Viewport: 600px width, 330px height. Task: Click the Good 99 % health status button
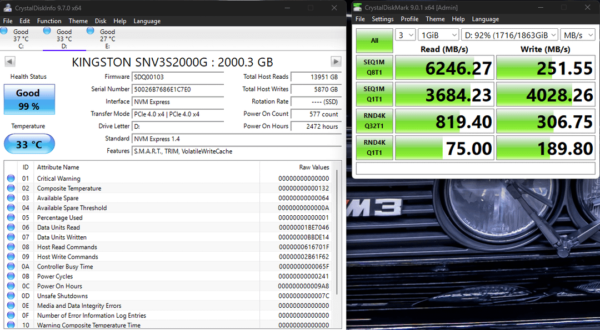click(29, 99)
